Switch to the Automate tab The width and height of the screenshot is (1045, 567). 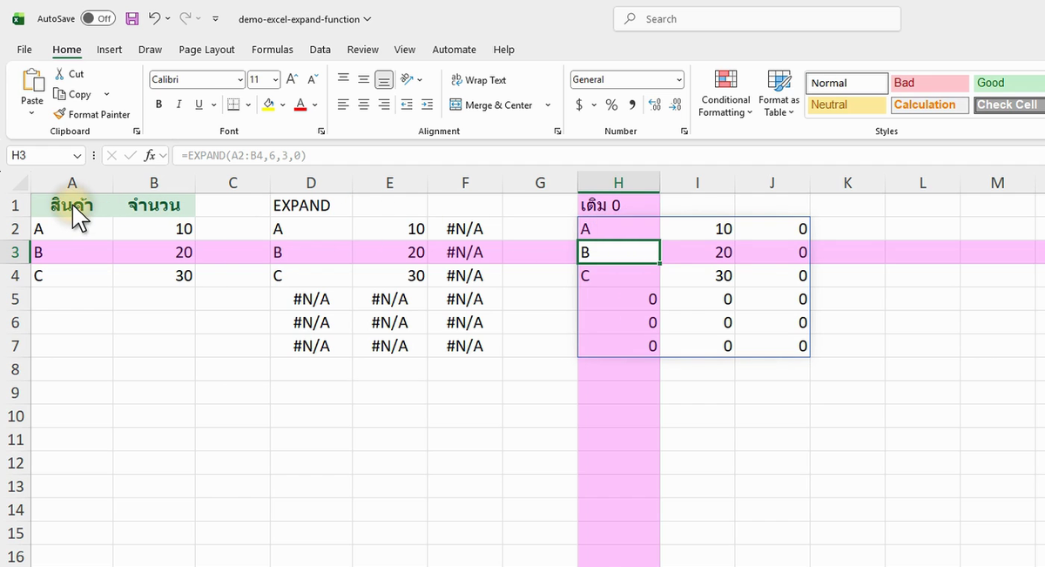tap(455, 50)
